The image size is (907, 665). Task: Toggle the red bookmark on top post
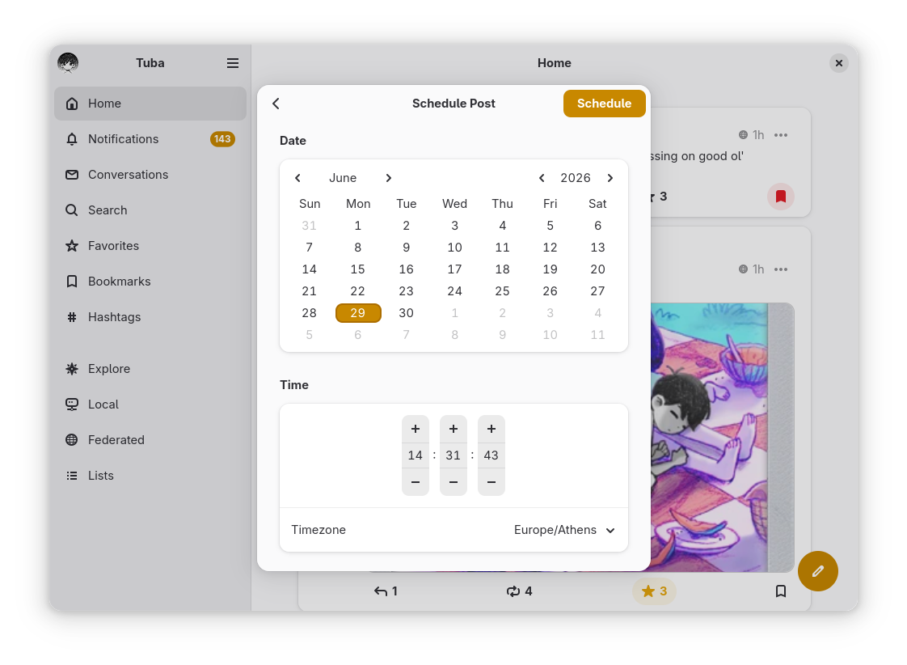(781, 197)
